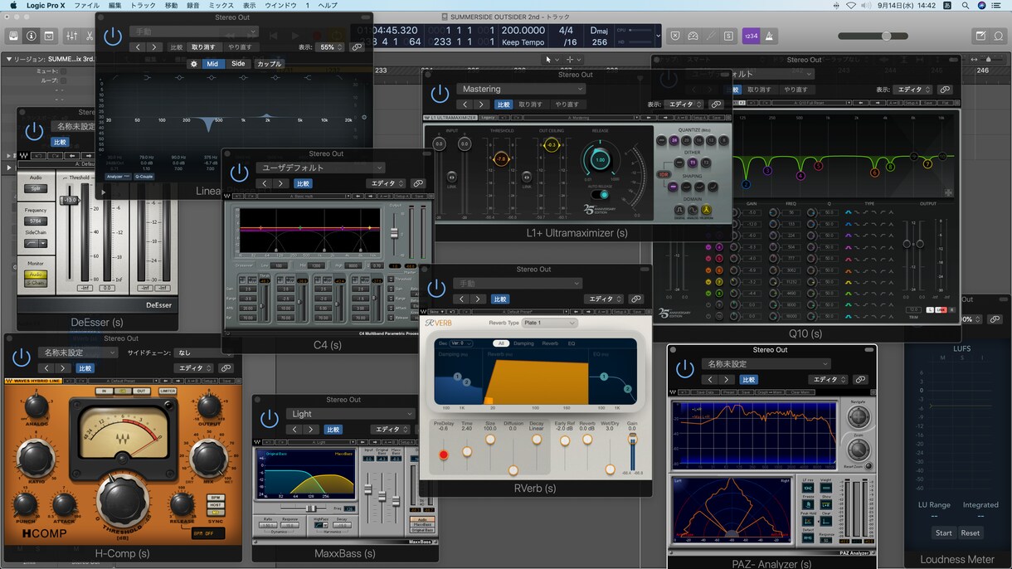Open Mixer icon in Logic toolbar
The width and height of the screenshot is (1012, 569).
(x=71, y=36)
